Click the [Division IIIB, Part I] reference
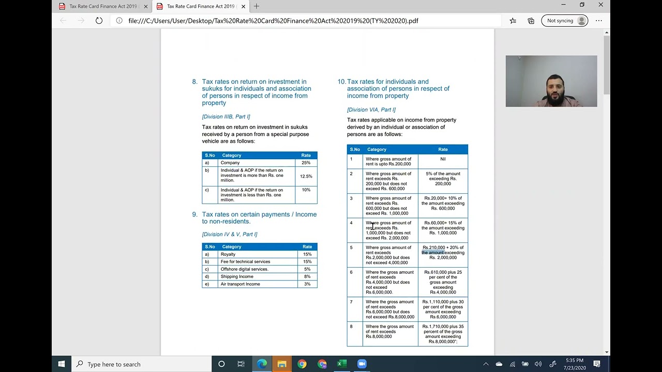This screenshot has height=372, width=662. point(226,116)
